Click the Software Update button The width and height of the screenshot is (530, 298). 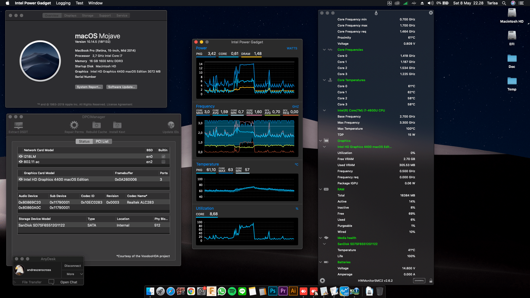pyautogui.click(x=122, y=87)
